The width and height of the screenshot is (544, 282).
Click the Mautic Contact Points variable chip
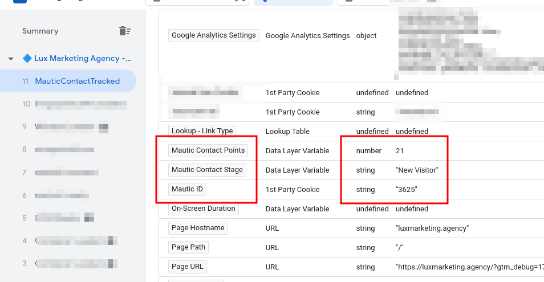(x=208, y=150)
